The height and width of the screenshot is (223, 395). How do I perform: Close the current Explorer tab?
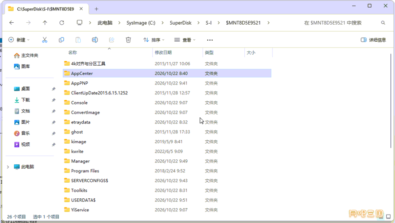[81, 9]
